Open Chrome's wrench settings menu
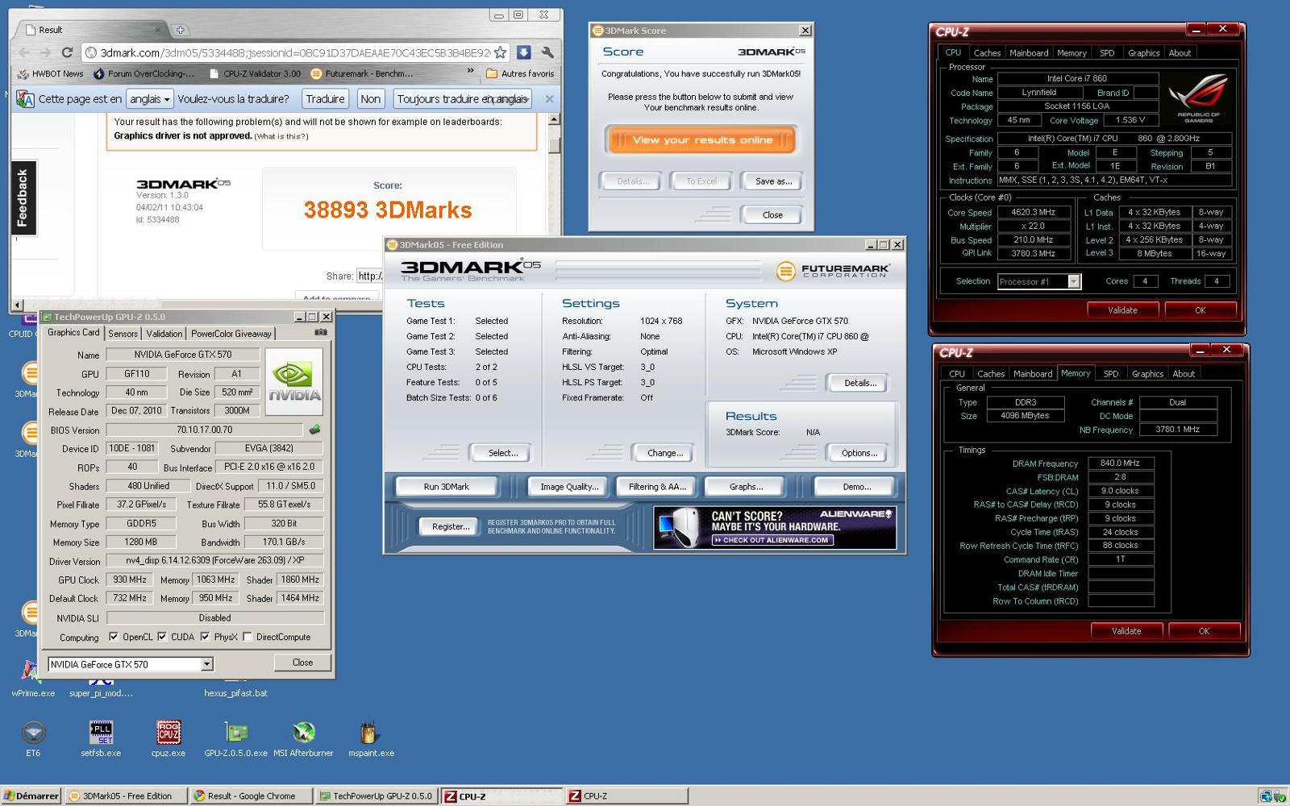The width and height of the screenshot is (1290, 806). [x=547, y=52]
